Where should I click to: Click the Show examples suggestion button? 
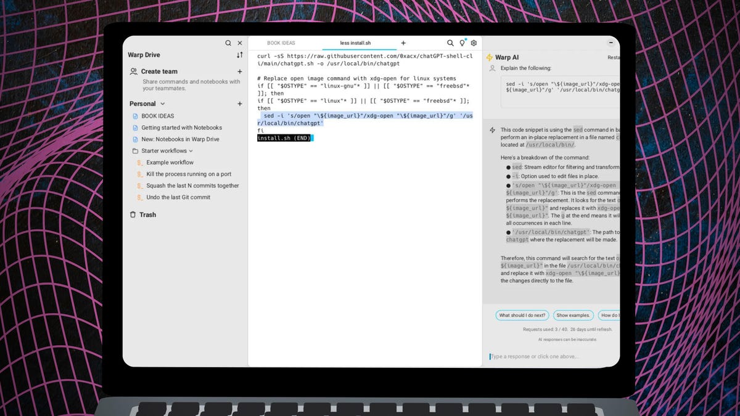coord(573,315)
